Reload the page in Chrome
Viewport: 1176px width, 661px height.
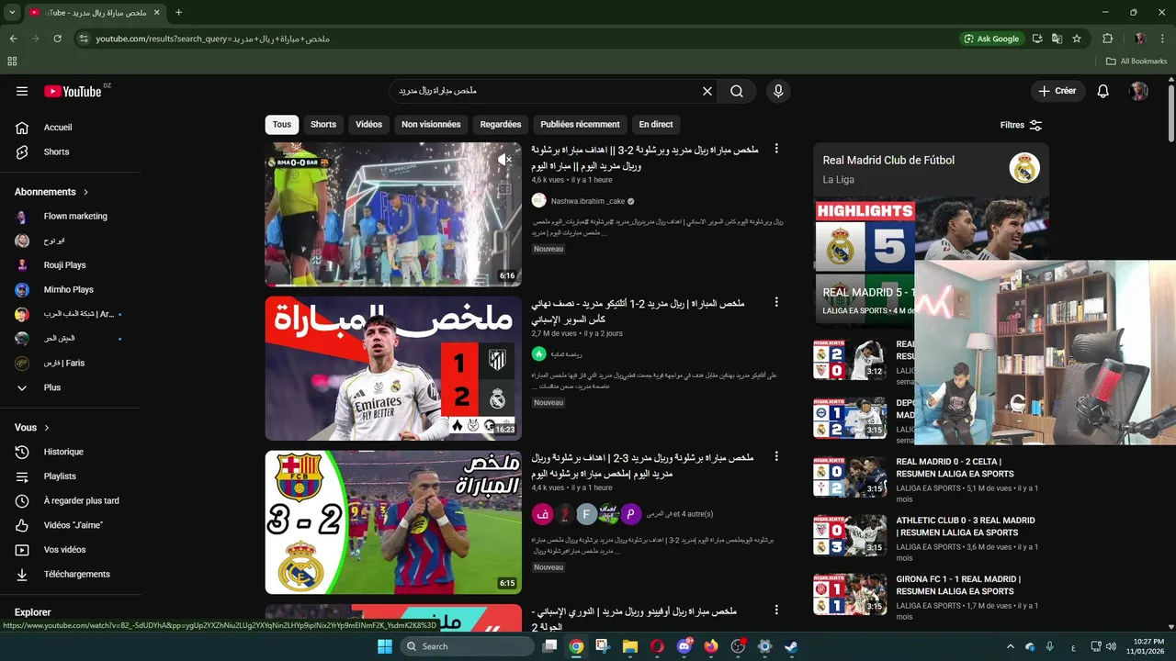pyautogui.click(x=57, y=39)
